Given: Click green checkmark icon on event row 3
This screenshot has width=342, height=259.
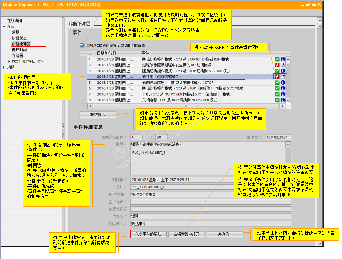Looking at the screenshot, I should coord(277,71).
